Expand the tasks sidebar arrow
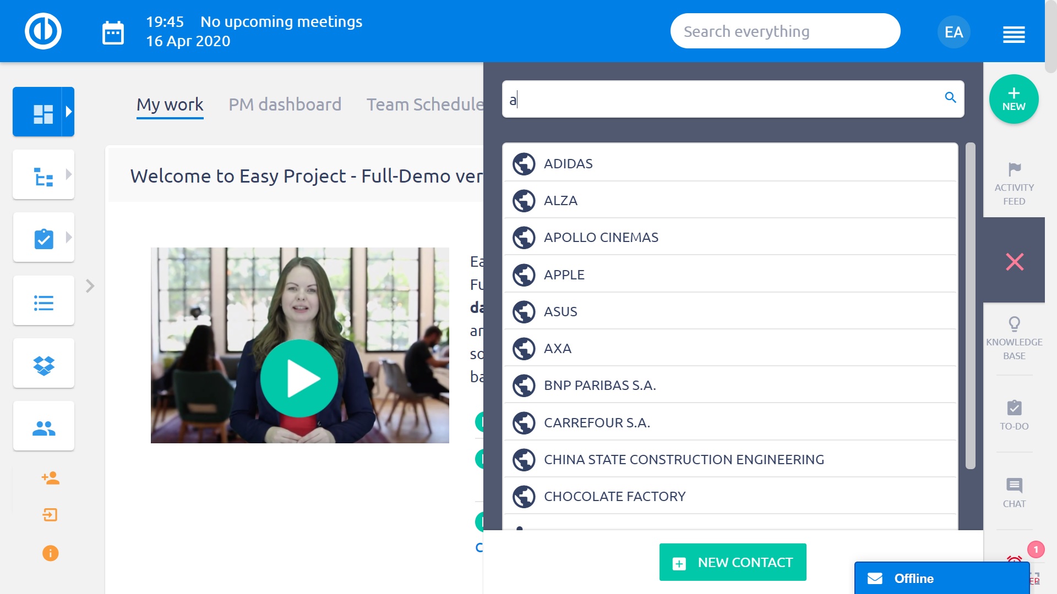The image size is (1057, 594). [x=68, y=237]
